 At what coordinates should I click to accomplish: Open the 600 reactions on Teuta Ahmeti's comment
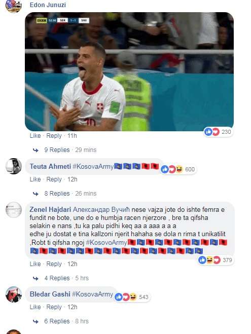[178, 169]
